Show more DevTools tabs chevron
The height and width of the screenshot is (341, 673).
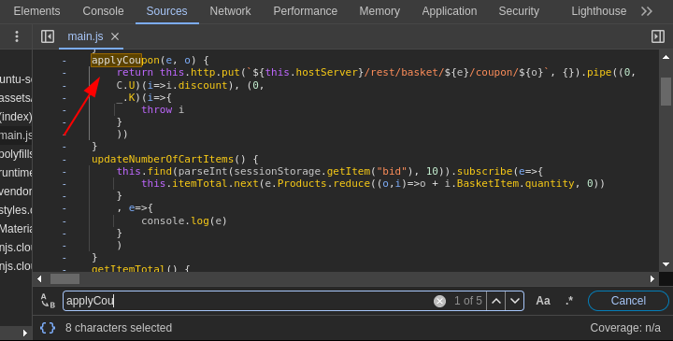tap(647, 11)
